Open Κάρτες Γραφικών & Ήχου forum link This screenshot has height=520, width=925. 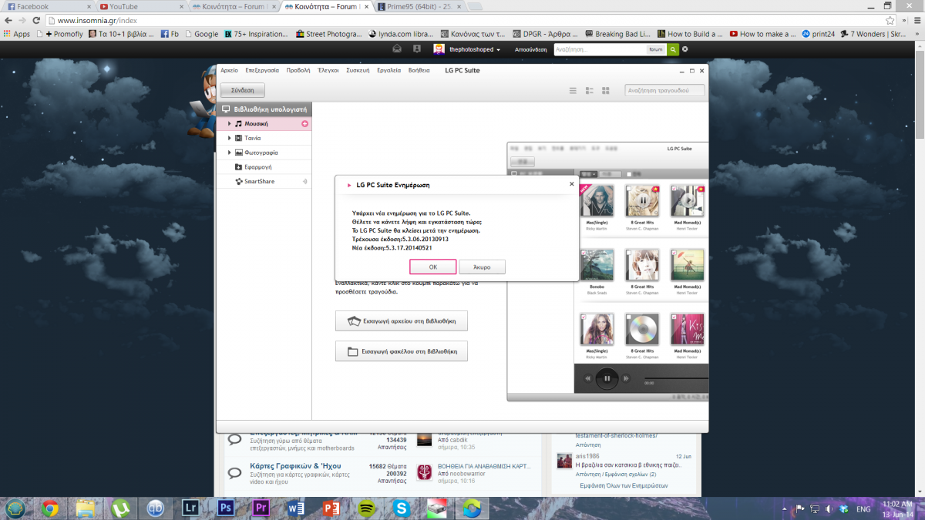[295, 466]
